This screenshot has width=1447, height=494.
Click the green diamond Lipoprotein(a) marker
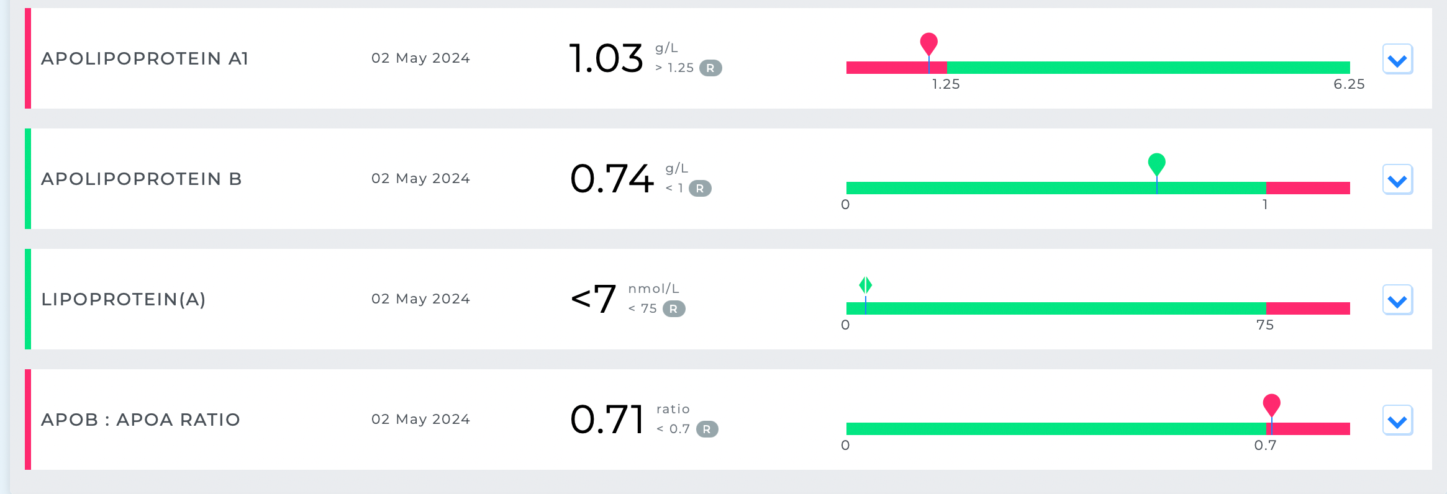click(865, 285)
